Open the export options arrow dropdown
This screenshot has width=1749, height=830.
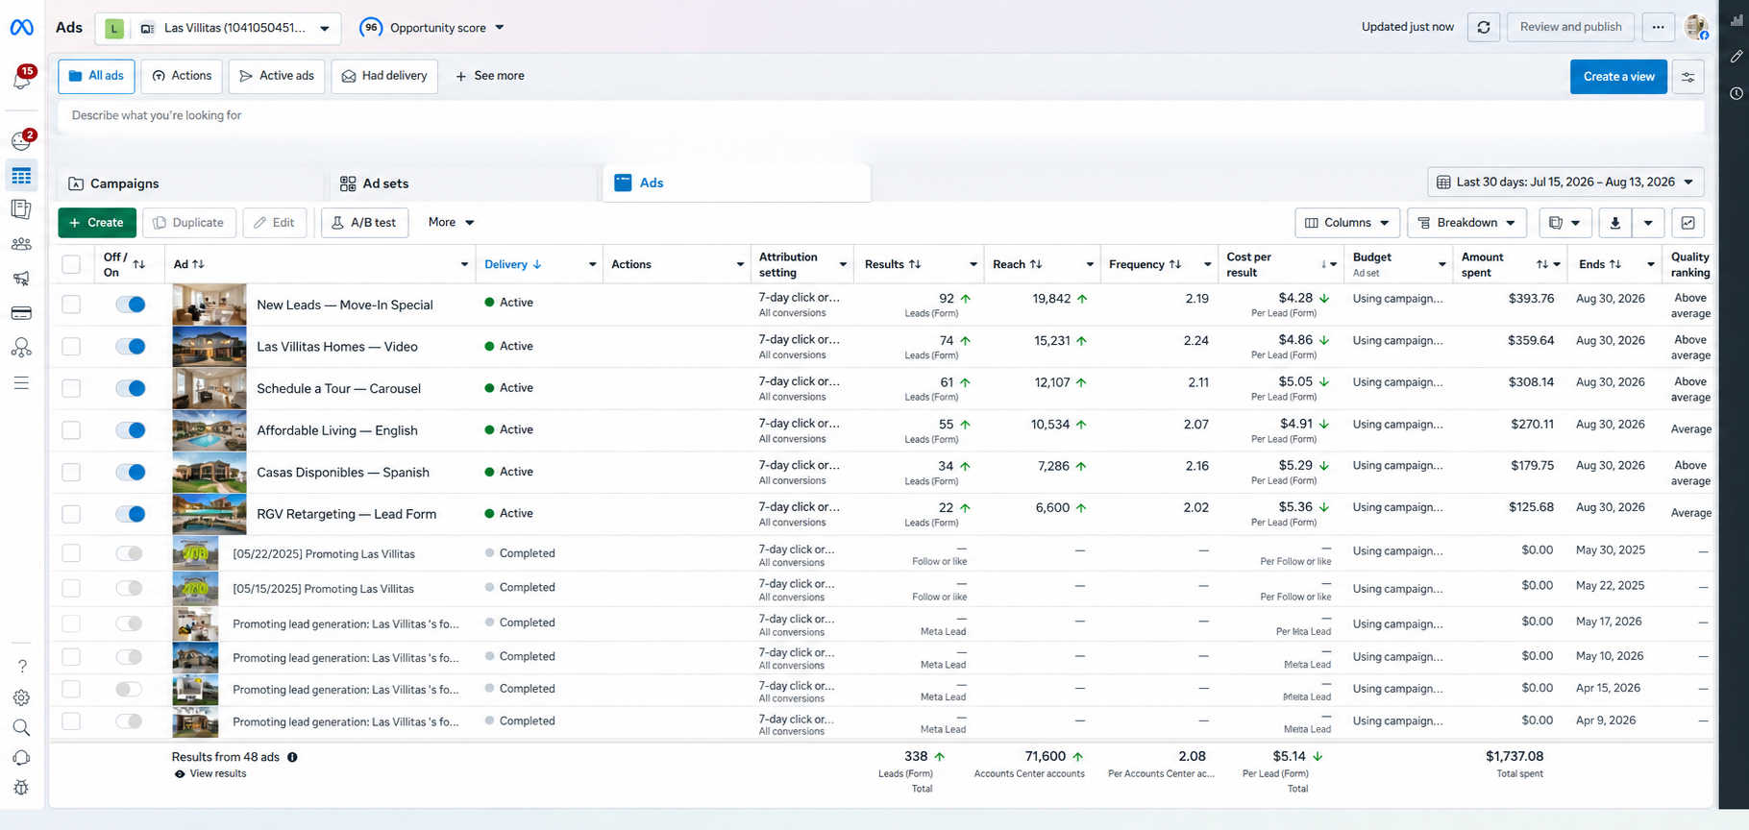(1648, 223)
